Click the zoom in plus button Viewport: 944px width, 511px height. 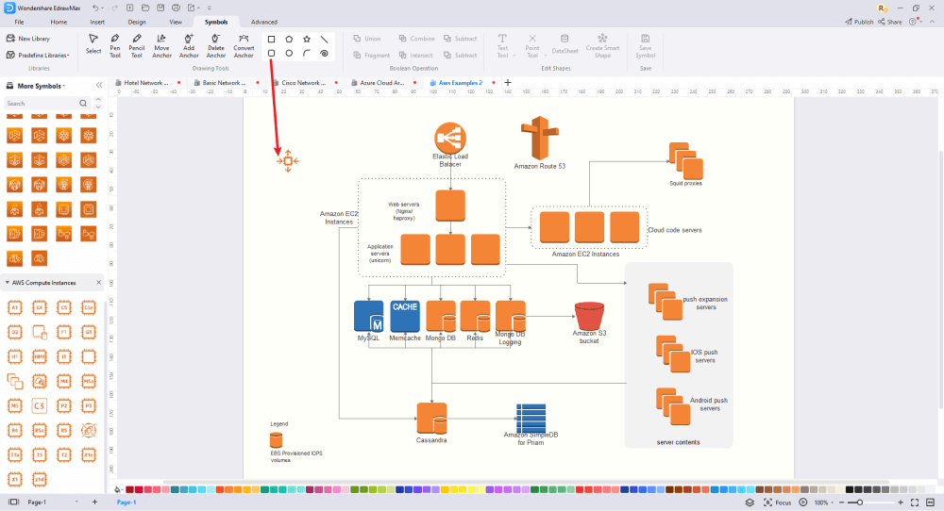tap(901, 503)
